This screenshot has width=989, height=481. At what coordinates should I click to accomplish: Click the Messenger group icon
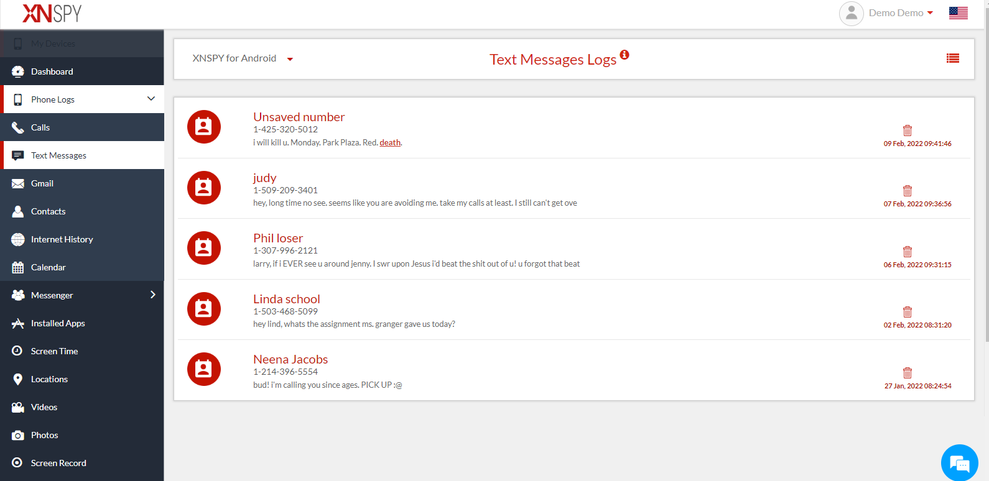coord(18,295)
